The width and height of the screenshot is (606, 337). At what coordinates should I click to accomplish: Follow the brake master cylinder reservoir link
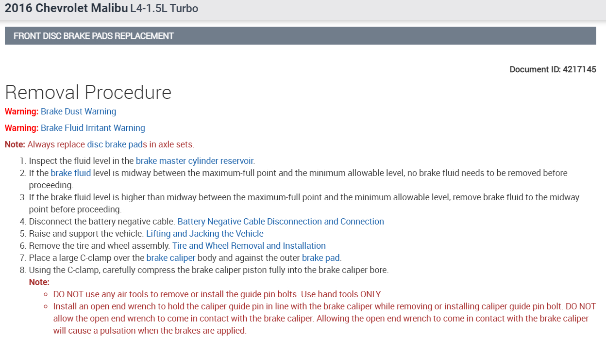pos(195,161)
